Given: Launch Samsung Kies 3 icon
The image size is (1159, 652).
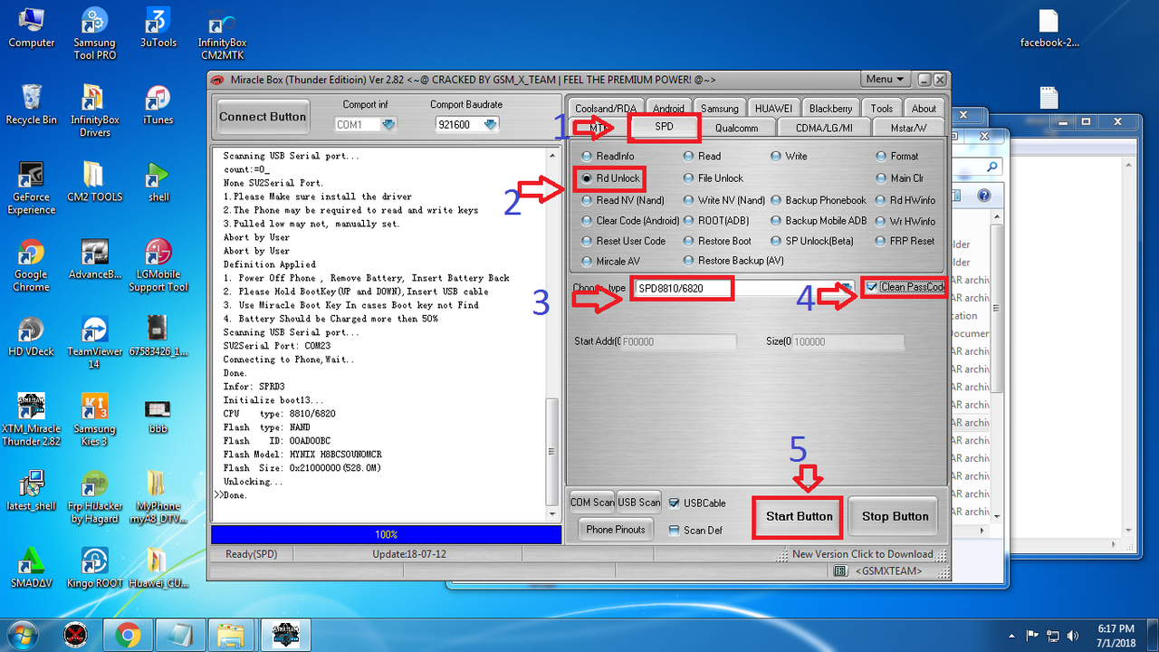Looking at the screenshot, I should click(x=94, y=419).
